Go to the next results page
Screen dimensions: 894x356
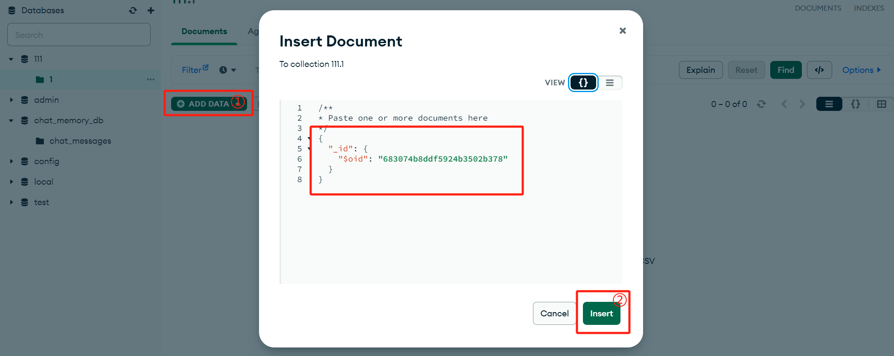pyautogui.click(x=802, y=104)
